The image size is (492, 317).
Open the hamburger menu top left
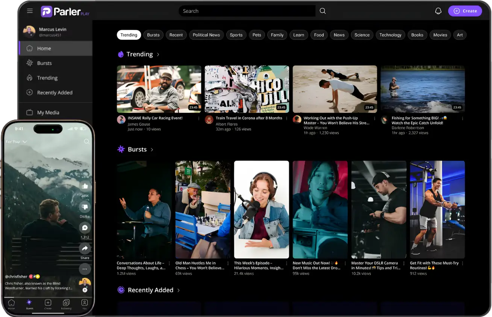click(x=30, y=11)
